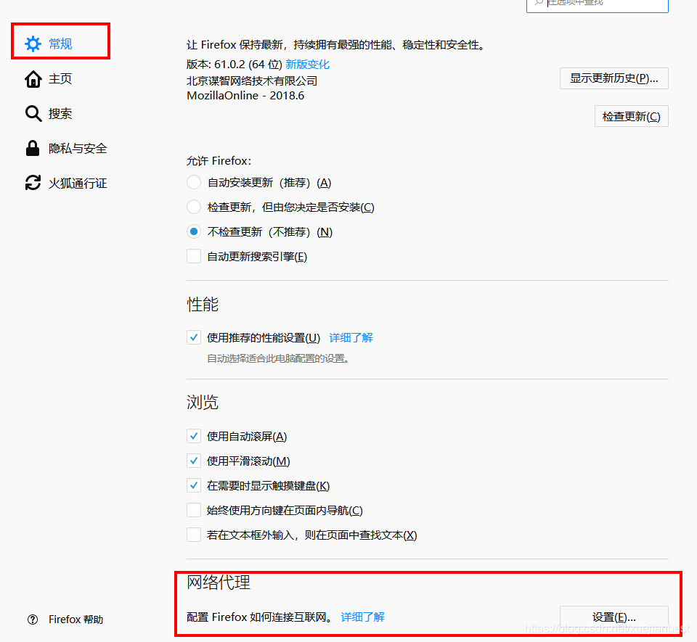This screenshot has width=697, height=642.
Task: Toggle 使用自动滚屏 checkbox
Action: click(x=194, y=436)
